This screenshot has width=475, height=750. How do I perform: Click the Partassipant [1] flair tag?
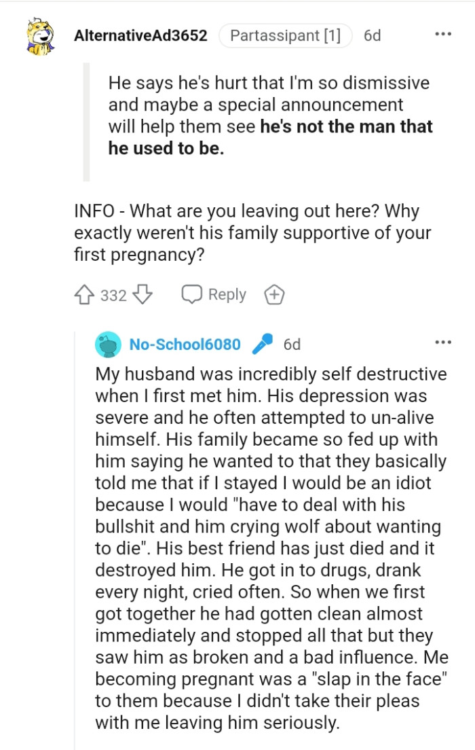(x=286, y=35)
